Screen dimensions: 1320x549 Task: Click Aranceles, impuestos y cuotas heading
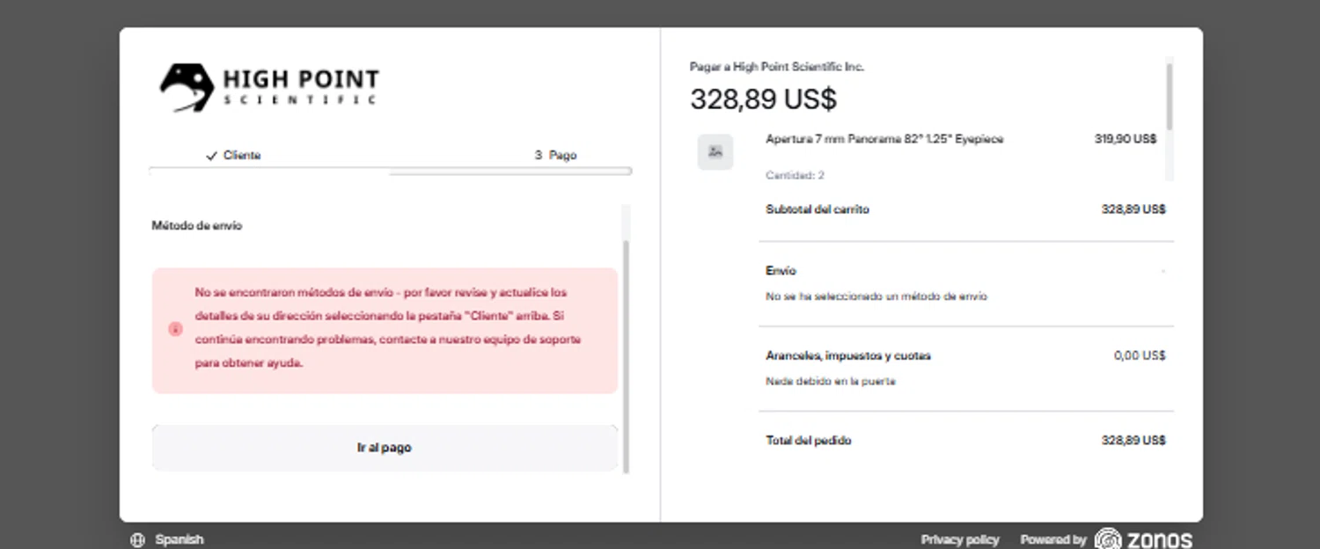848,356
